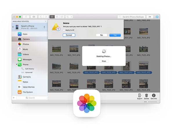The width and height of the screenshot is (174, 130).
Task: Click the sidebar Search field
Action: [32, 98]
